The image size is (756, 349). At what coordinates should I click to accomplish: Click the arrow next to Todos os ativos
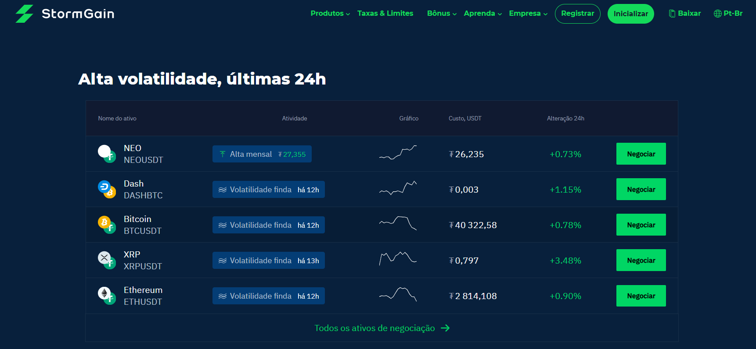(445, 328)
